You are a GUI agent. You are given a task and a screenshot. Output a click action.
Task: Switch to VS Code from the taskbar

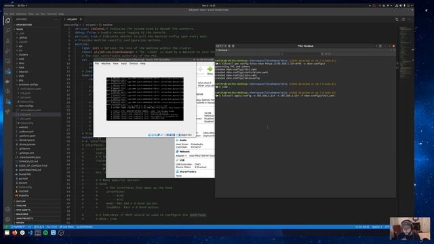tap(30, 233)
